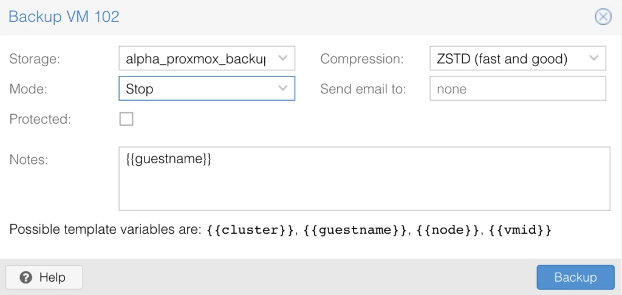Click the Stop mode value field
622x295 pixels.
[x=196, y=89]
